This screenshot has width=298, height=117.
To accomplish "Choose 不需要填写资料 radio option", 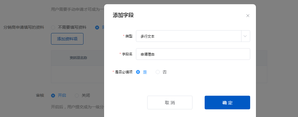I will 69,28.
